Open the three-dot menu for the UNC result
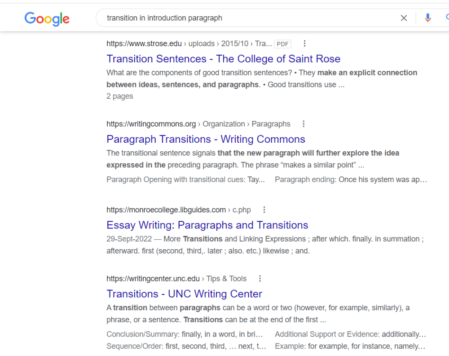 click(x=260, y=278)
